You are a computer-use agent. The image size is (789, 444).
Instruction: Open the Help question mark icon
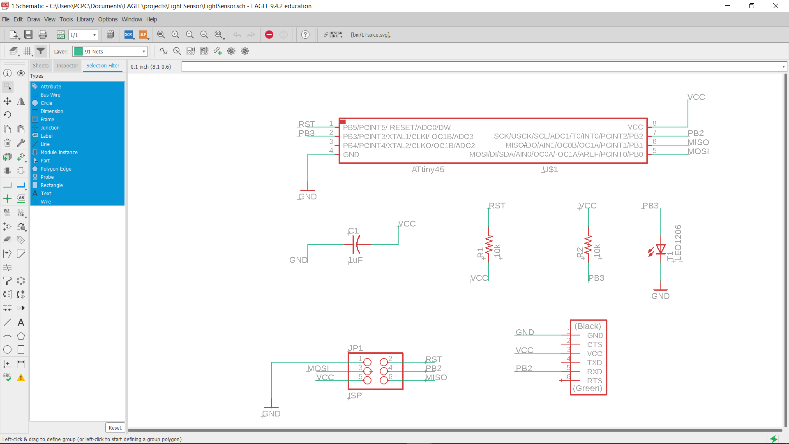pyautogui.click(x=305, y=35)
